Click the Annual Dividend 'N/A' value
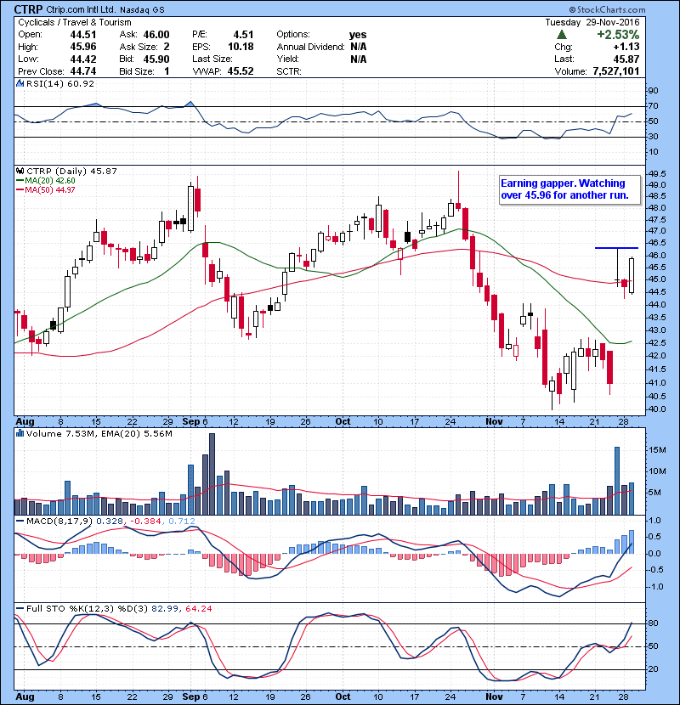This screenshot has height=705, width=680. tap(358, 47)
